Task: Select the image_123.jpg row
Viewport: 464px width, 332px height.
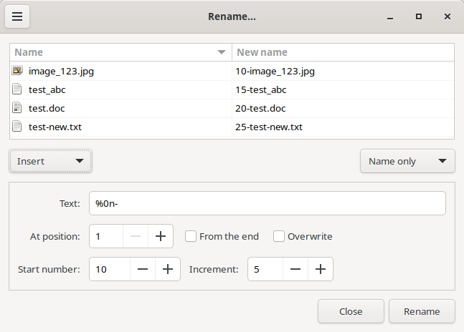Action: pos(232,71)
